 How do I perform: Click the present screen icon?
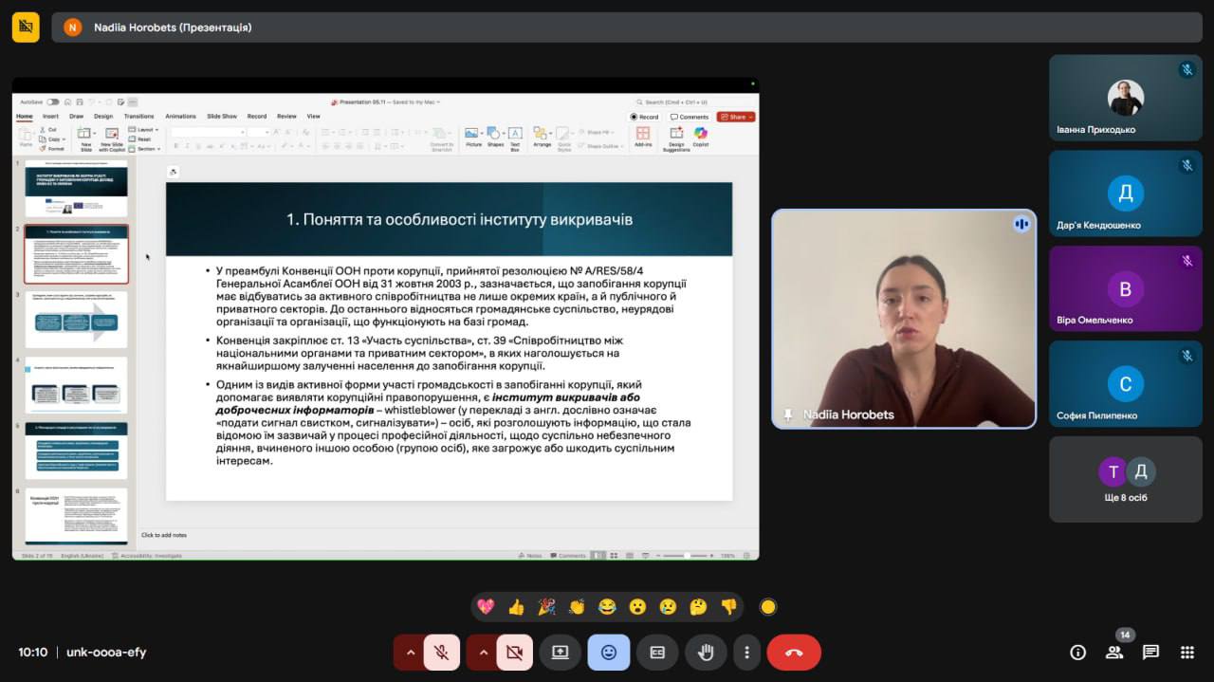click(x=560, y=653)
